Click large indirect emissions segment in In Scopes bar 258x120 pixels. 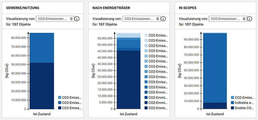[x=215, y=68]
